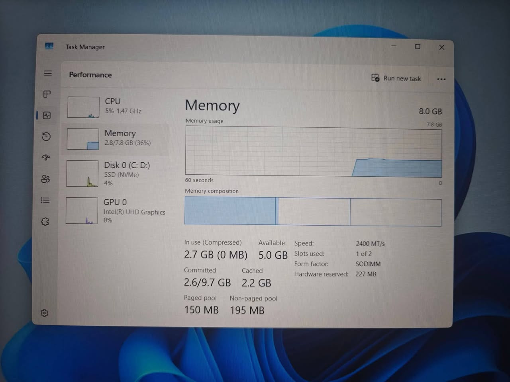Open the more options ellipsis menu
This screenshot has height=382, width=510.
[x=441, y=79]
